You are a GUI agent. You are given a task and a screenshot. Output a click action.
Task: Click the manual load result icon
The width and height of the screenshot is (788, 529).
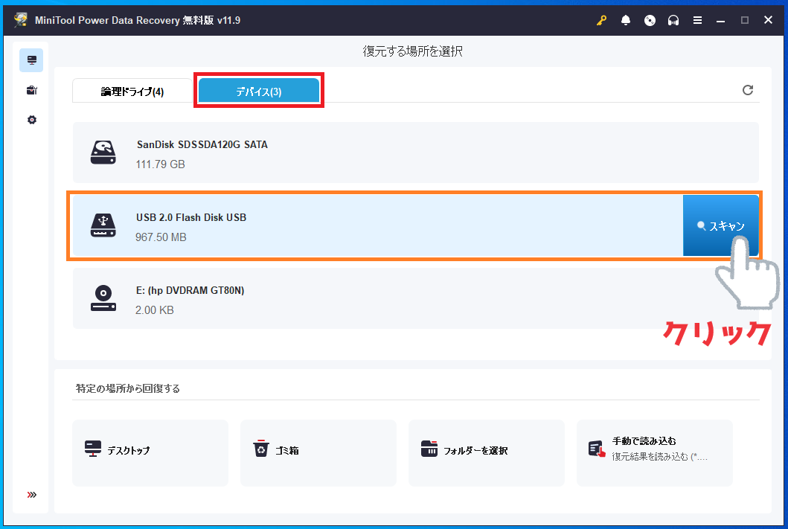pos(597,449)
